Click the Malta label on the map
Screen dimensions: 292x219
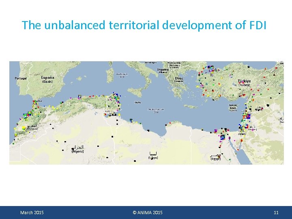pos(138,103)
